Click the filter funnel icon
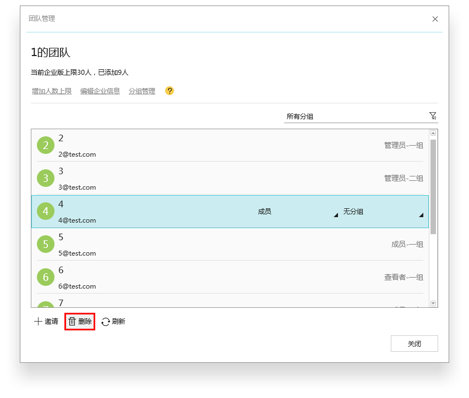Viewport: 469px width, 398px height. click(433, 115)
